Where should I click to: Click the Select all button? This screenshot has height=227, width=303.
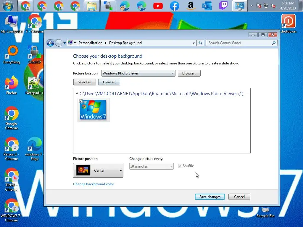click(x=84, y=82)
